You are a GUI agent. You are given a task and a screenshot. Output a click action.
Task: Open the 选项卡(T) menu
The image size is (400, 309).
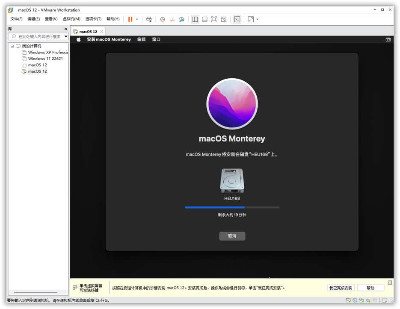[x=93, y=19]
